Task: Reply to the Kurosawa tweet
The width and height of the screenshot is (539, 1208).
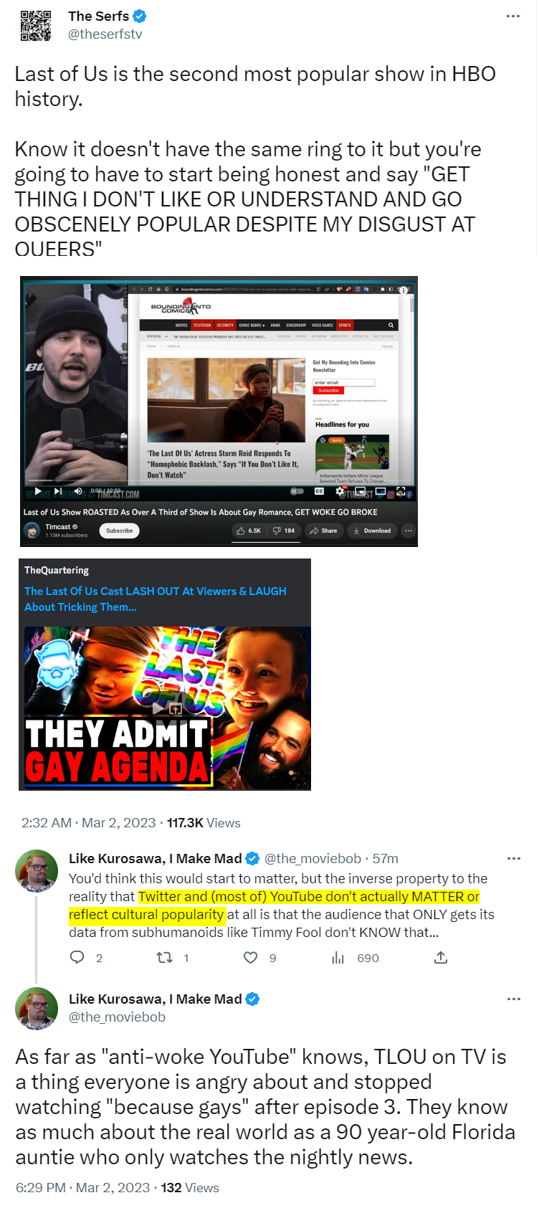Action: click(77, 957)
